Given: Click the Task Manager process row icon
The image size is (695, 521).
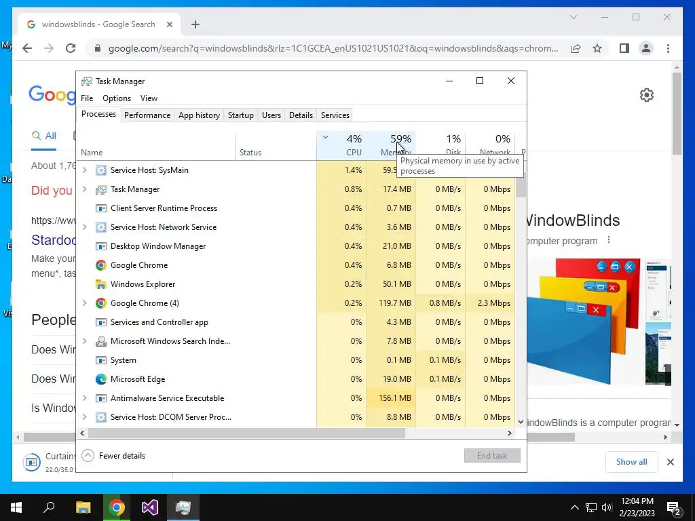Looking at the screenshot, I should tap(101, 189).
